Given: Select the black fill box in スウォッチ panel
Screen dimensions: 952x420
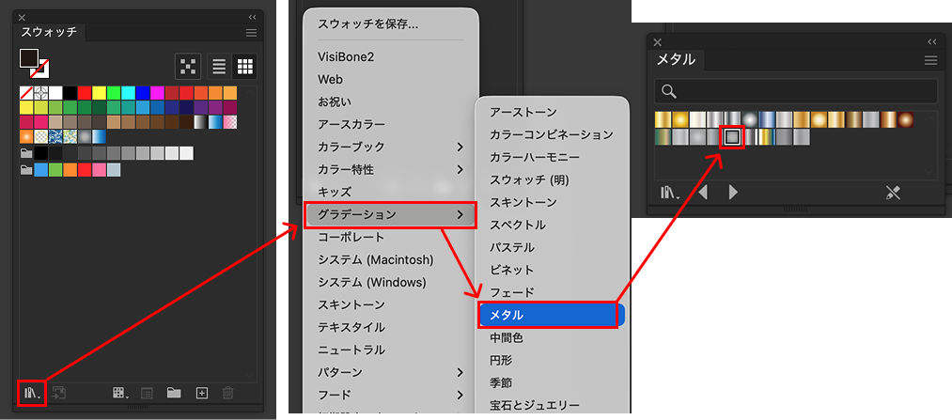Looking at the screenshot, I should 28,58.
